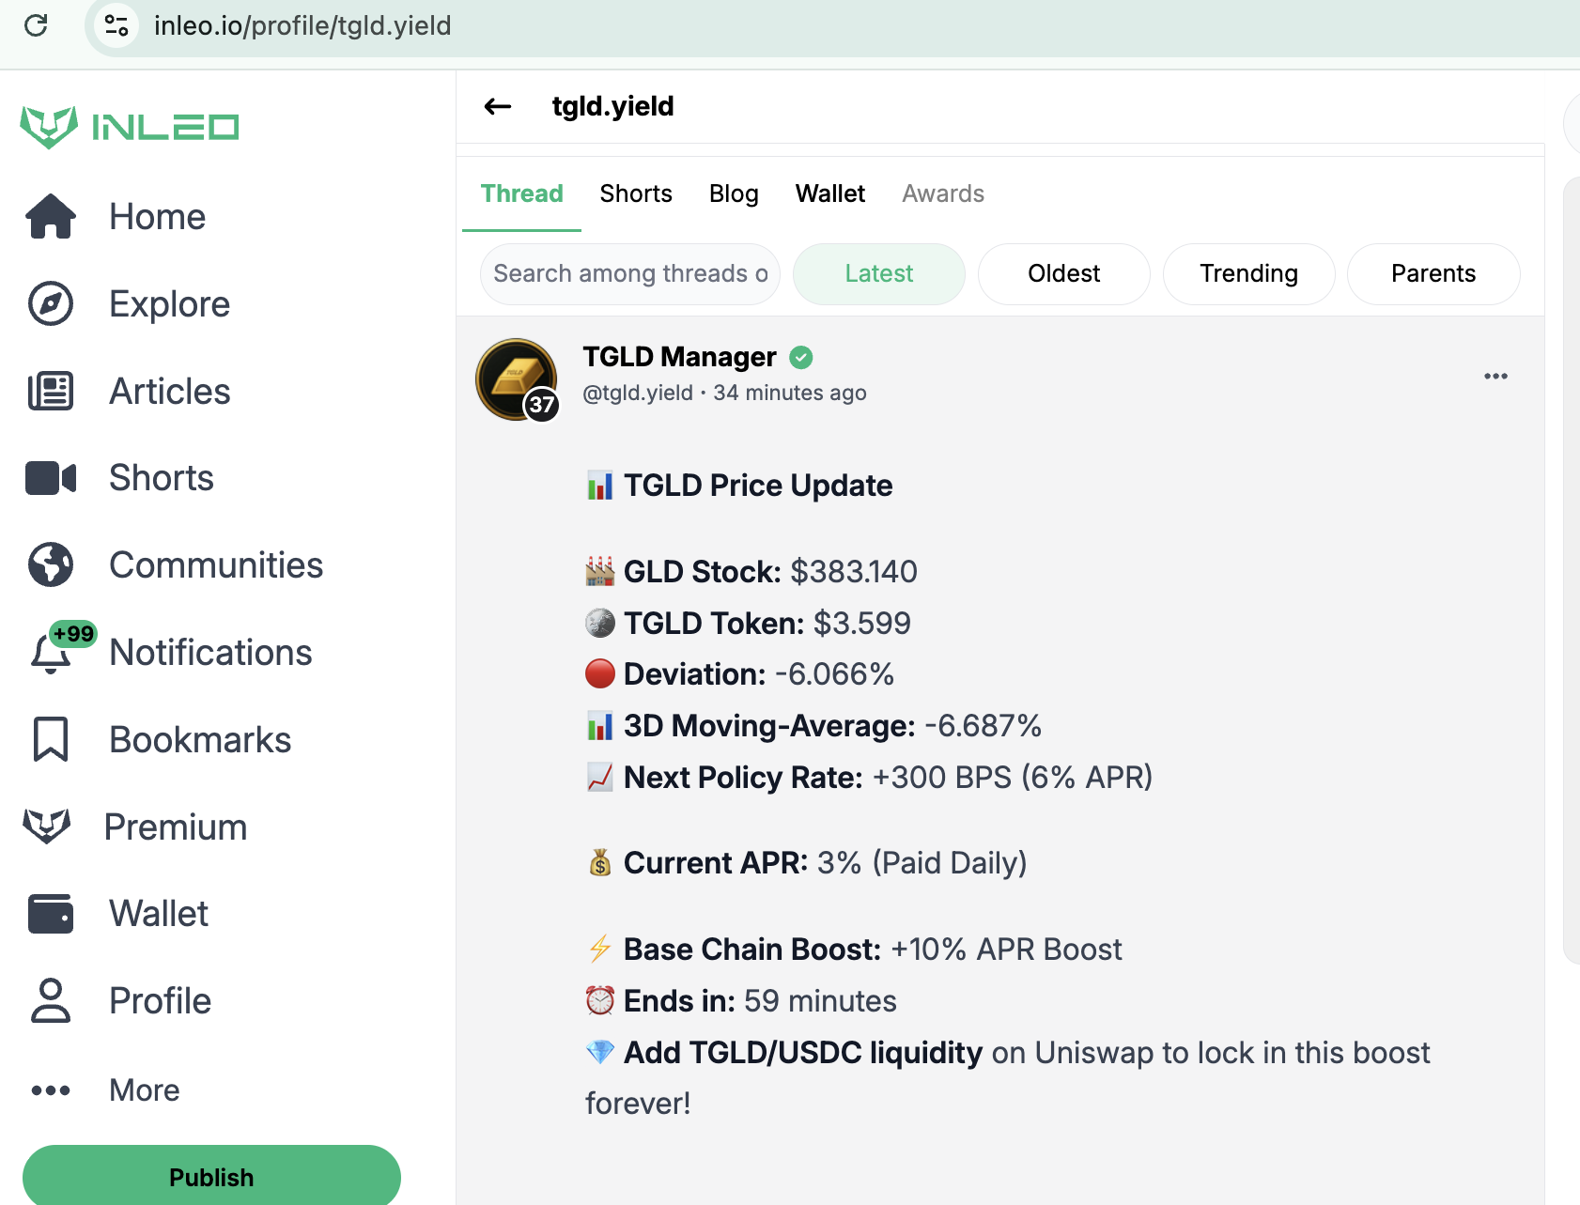Select the Latest thread filter
The image size is (1580, 1205).
tap(878, 274)
